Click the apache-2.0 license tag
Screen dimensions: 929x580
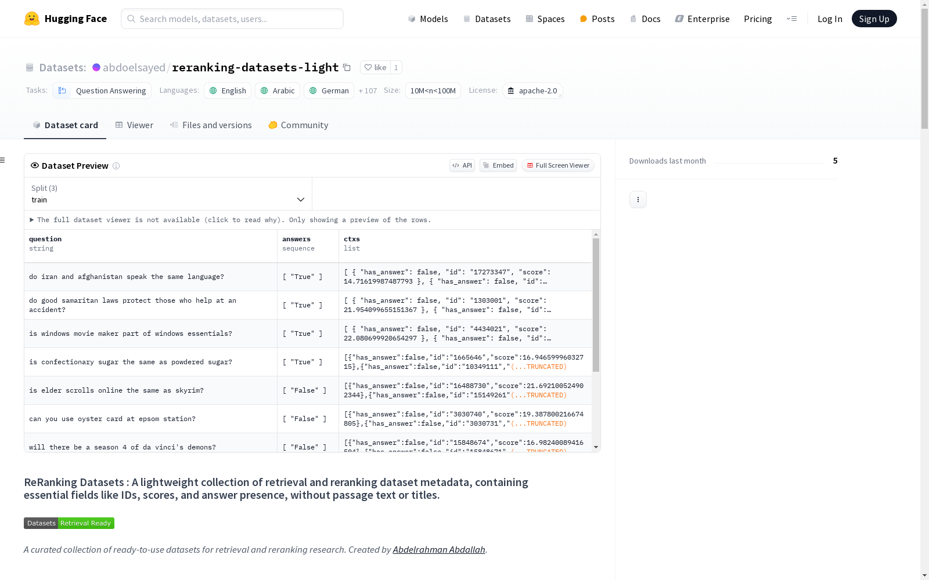[532, 90]
